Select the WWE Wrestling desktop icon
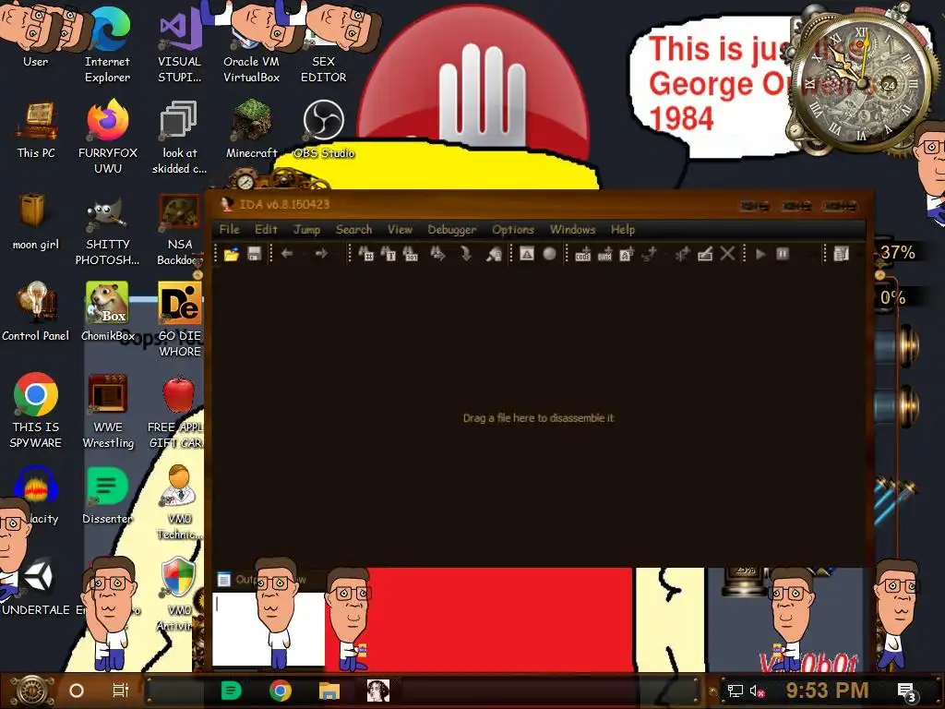 coord(107,411)
